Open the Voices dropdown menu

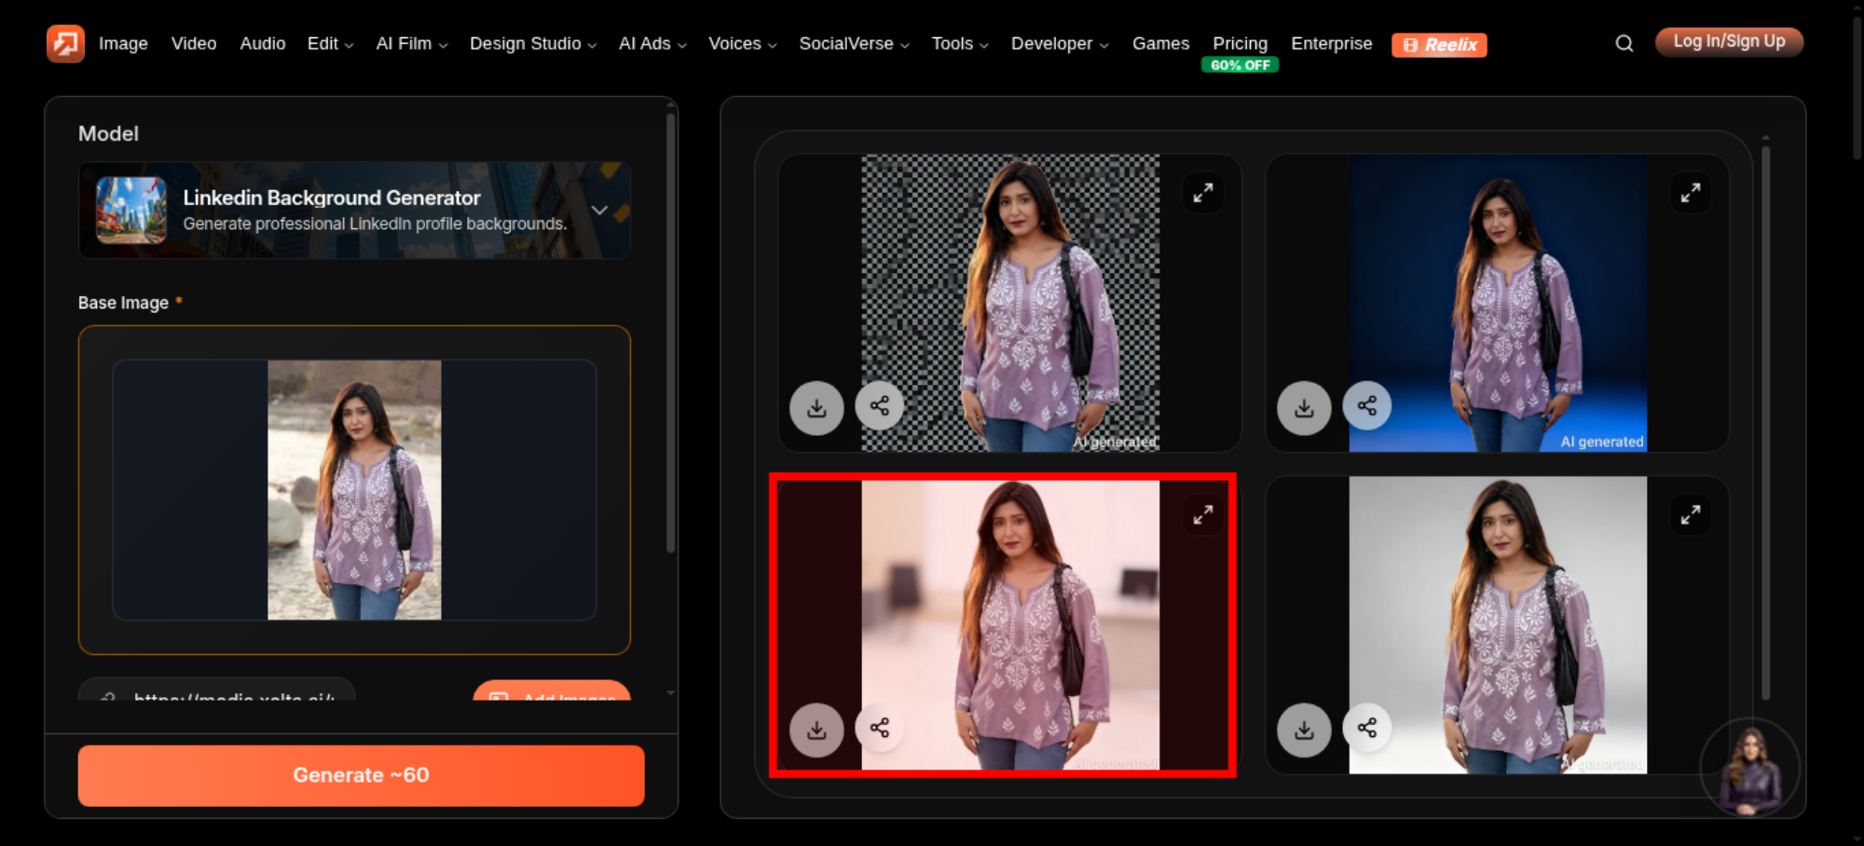(x=743, y=44)
